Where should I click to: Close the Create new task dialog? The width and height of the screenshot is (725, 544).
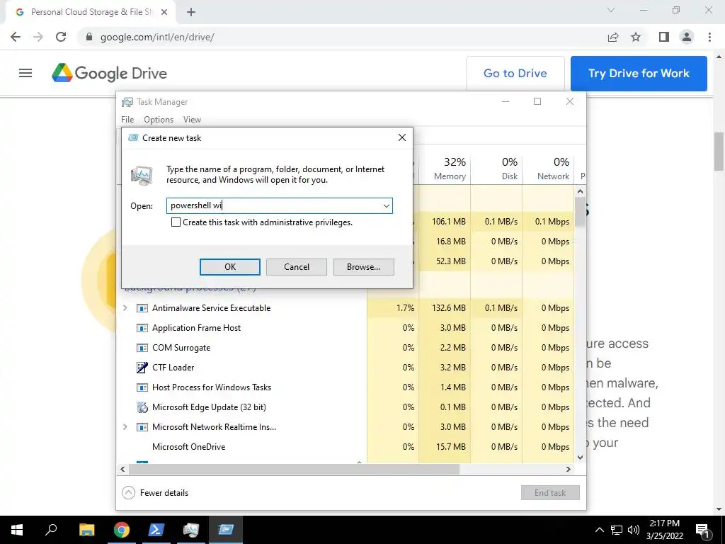coord(402,137)
